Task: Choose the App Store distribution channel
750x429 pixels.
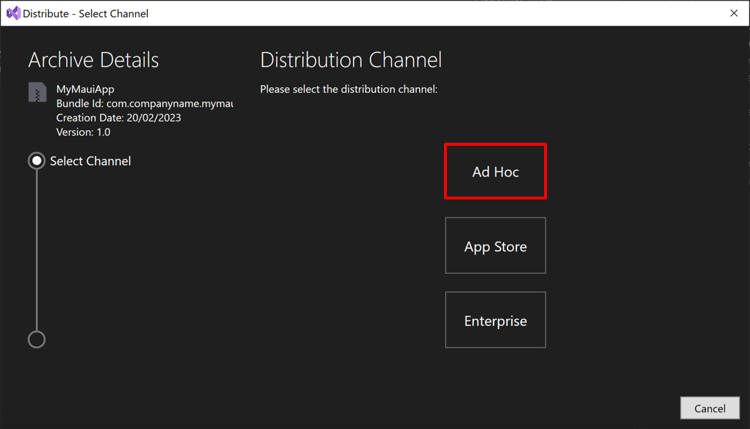Action: click(495, 245)
